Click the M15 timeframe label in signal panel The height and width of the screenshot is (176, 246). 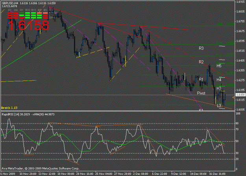[33, 10]
